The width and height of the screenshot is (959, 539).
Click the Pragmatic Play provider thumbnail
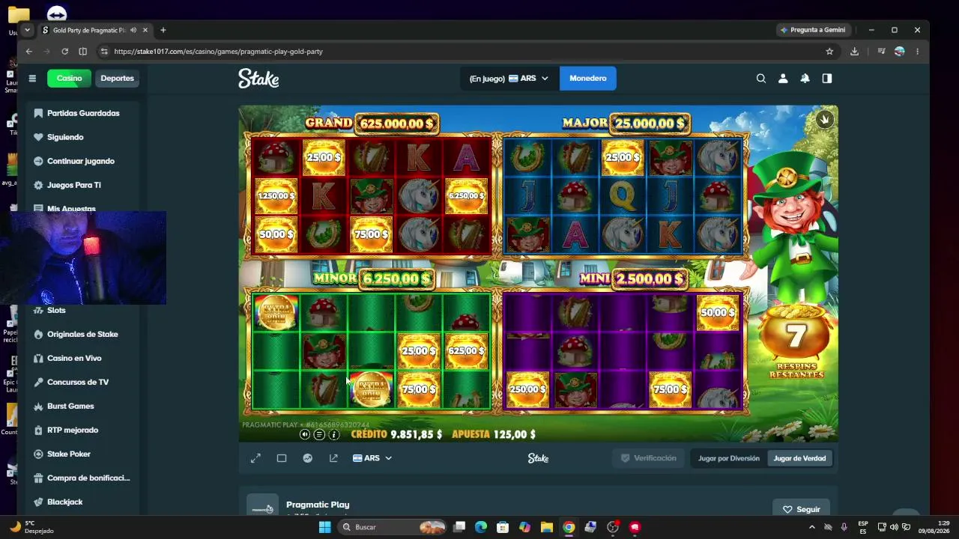point(262,505)
